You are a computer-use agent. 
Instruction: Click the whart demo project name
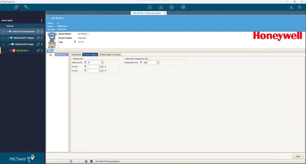tap(7, 20)
